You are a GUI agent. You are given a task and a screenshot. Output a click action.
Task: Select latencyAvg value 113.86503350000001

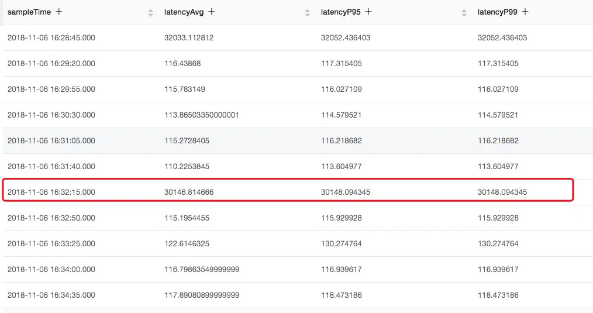click(202, 115)
